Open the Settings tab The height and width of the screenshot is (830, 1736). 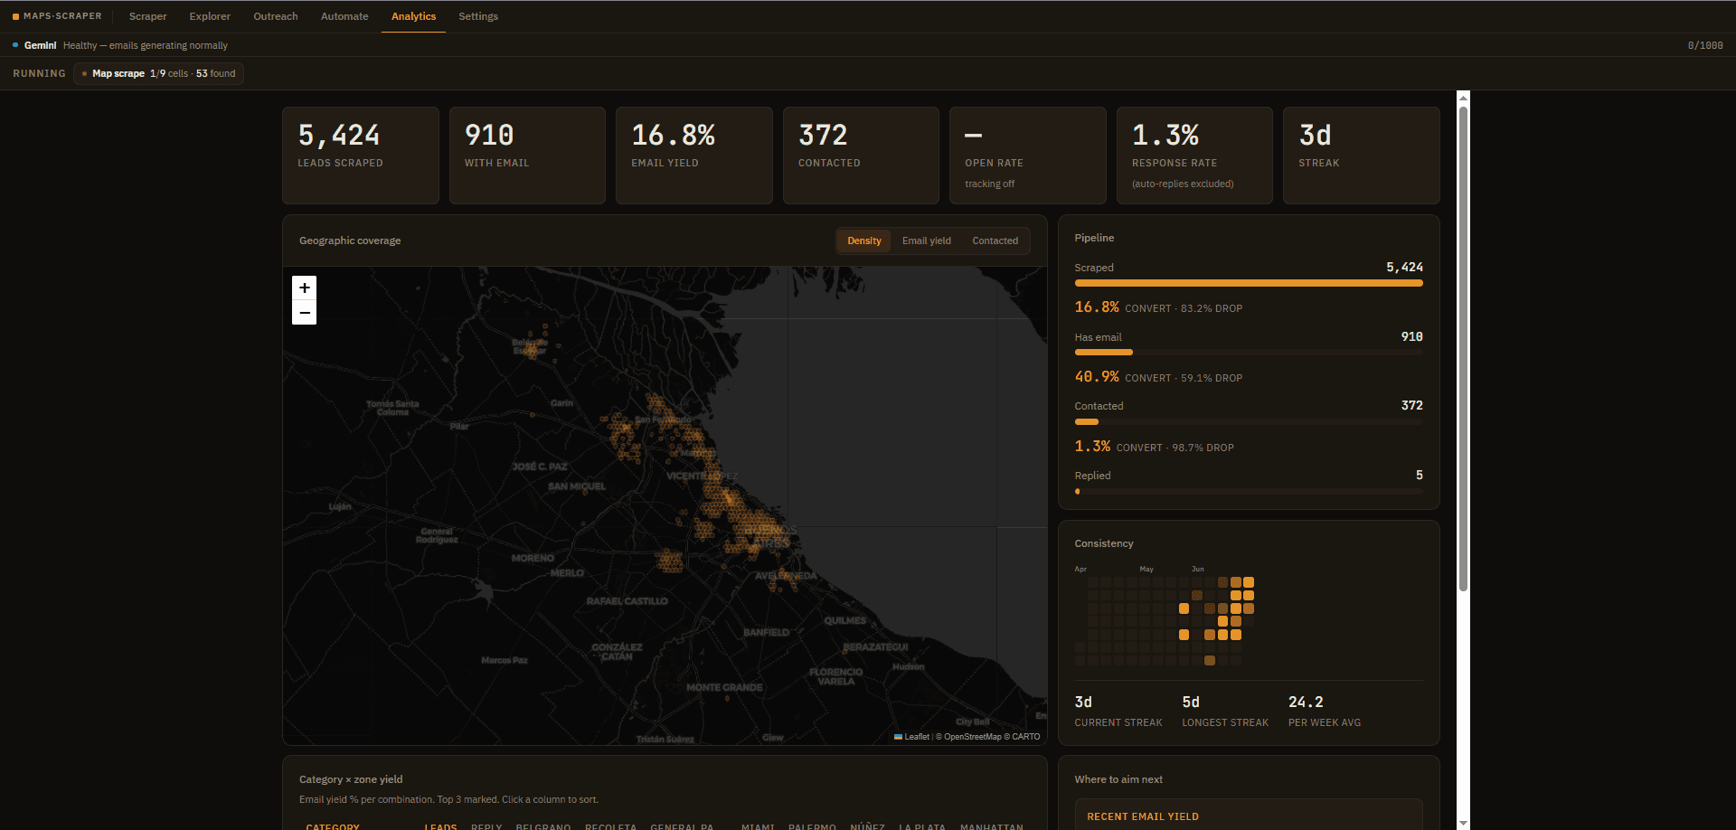tap(478, 16)
